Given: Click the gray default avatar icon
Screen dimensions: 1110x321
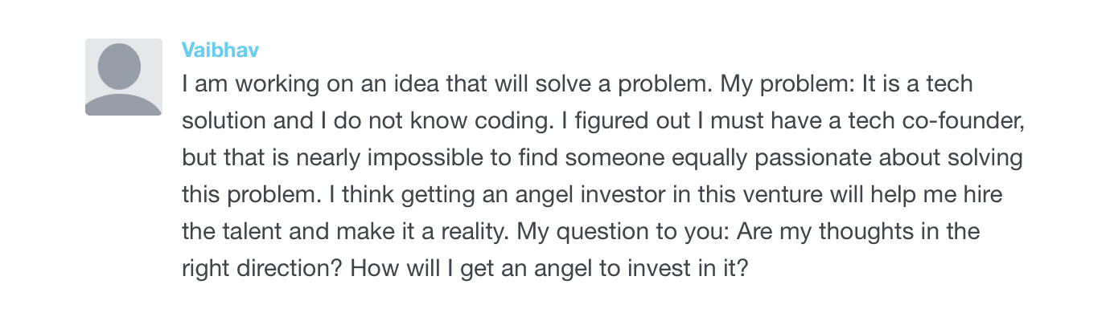Looking at the screenshot, I should pos(124,77).
